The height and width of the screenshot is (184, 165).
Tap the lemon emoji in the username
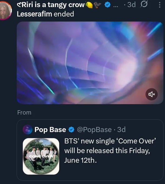click(89, 5)
